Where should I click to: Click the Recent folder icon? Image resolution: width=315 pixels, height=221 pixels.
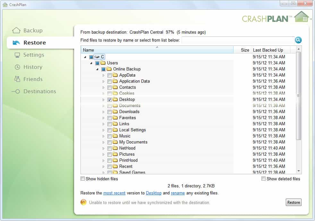click(x=115, y=167)
